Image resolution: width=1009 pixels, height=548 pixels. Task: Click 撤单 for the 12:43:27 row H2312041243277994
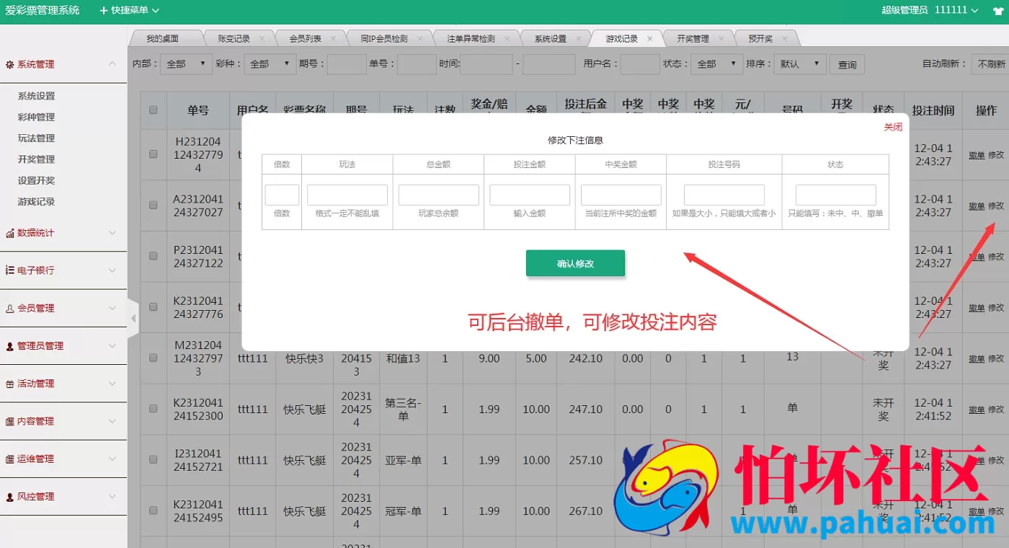[977, 155]
